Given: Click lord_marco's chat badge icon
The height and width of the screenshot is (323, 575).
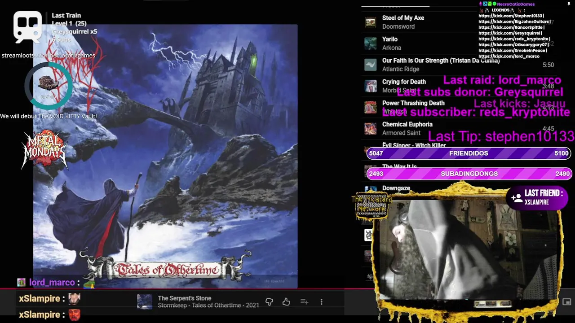Looking at the screenshot, I should point(21,283).
